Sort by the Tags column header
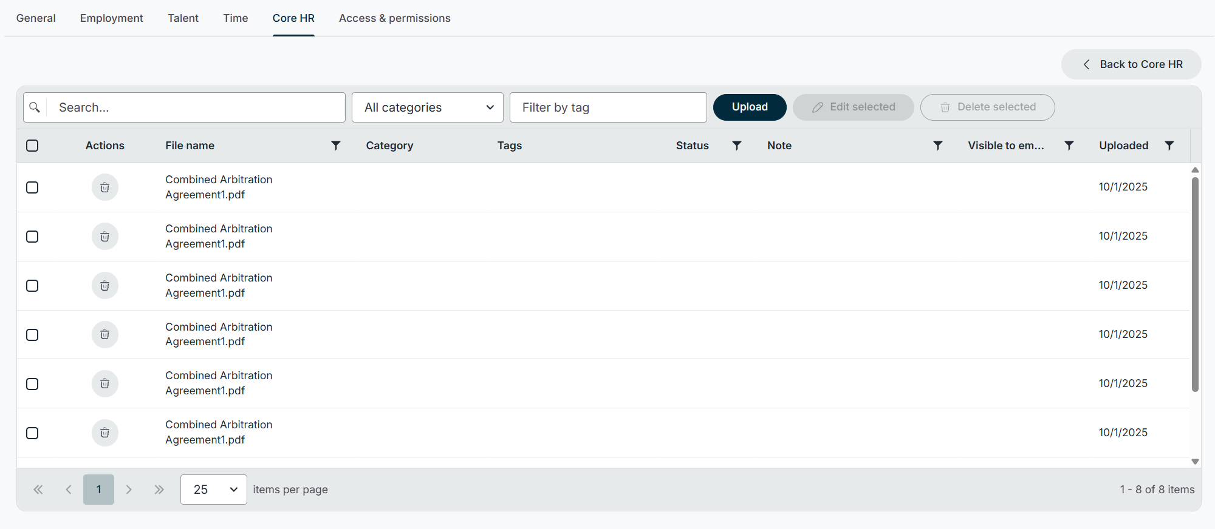The image size is (1215, 529). [x=510, y=146]
